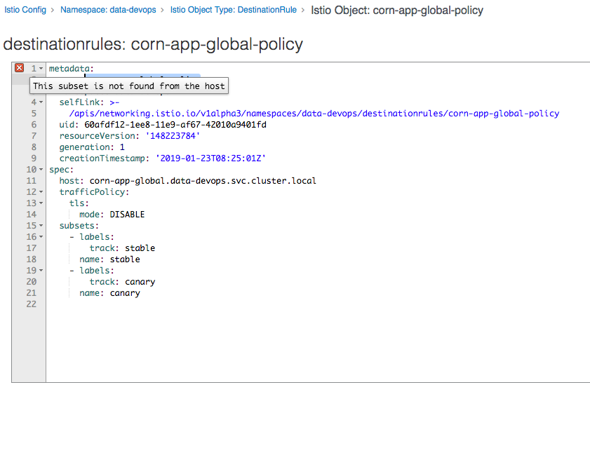Click the host value corn-app-global.data-devops.svc.cluster.local
The image size is (590, 453).
click(x=203, y=181)
